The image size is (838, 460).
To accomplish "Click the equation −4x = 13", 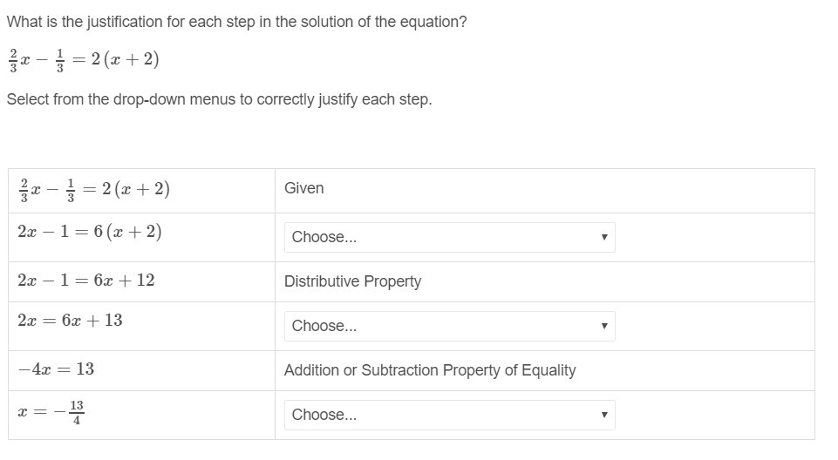I will pyautogui.click(x=56, y=369).
